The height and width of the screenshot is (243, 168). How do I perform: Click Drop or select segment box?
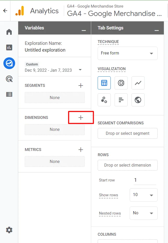pos(128,133)
